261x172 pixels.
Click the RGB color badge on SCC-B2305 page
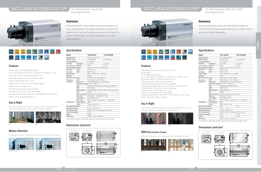click(143, 52)
